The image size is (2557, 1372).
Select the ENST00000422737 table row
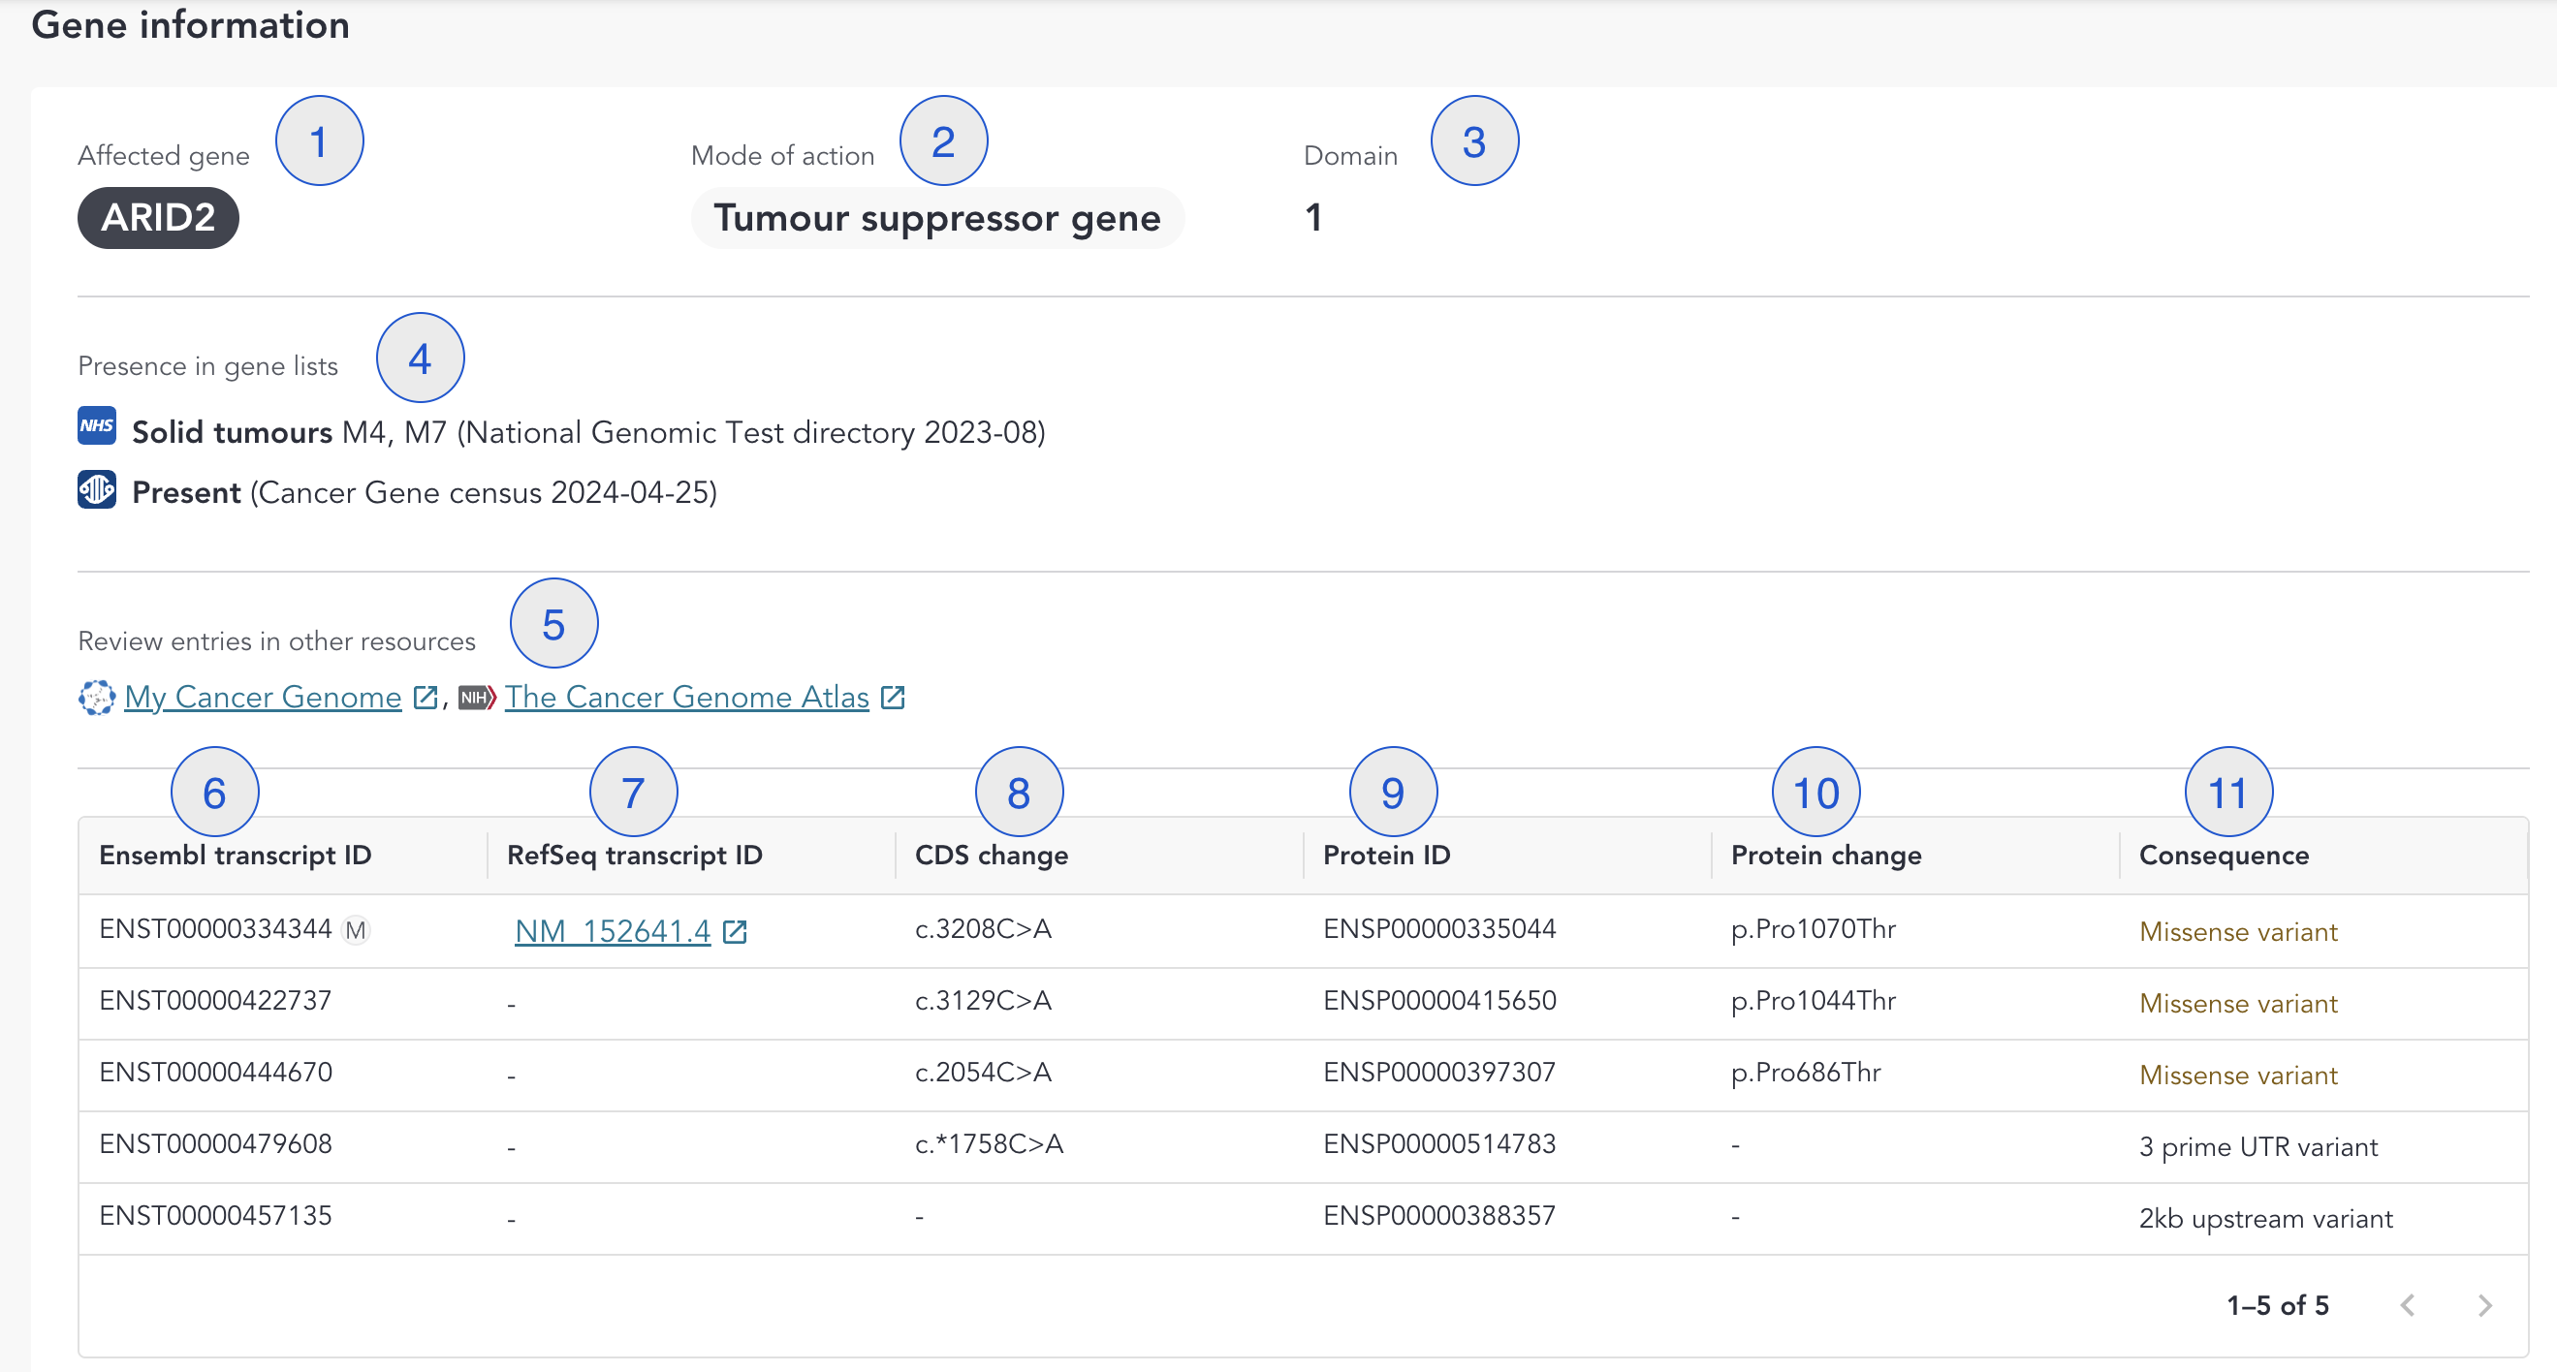(x=215, y=1001)
